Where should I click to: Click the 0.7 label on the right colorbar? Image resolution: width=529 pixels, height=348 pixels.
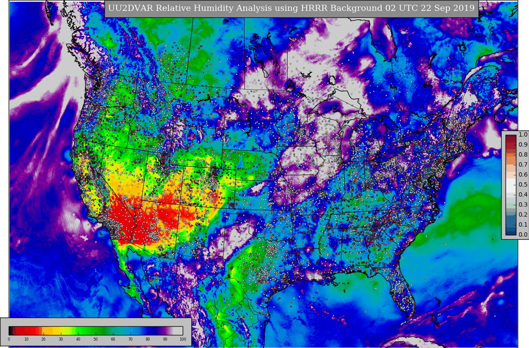point(523,164)
